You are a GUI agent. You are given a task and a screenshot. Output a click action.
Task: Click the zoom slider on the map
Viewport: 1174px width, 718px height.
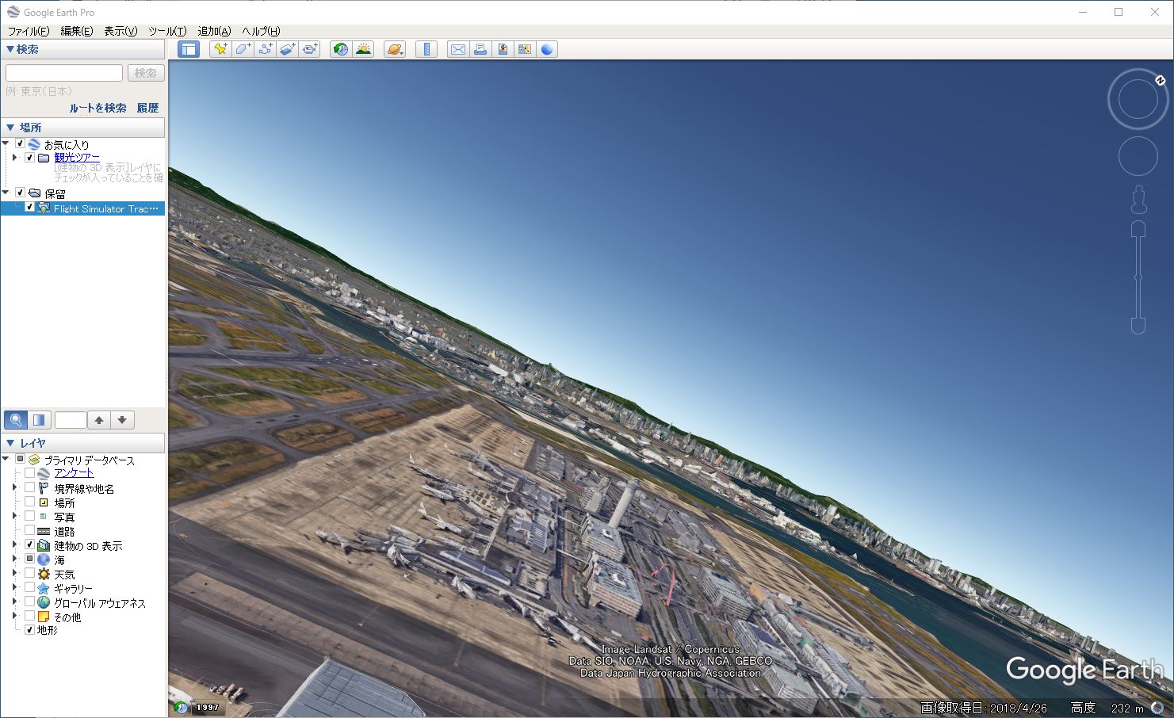[x=1138, y=277]
